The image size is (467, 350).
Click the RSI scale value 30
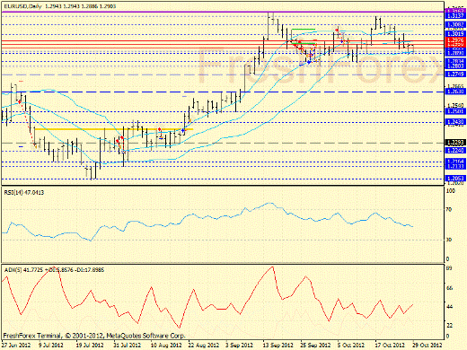(x=449, y=240)
